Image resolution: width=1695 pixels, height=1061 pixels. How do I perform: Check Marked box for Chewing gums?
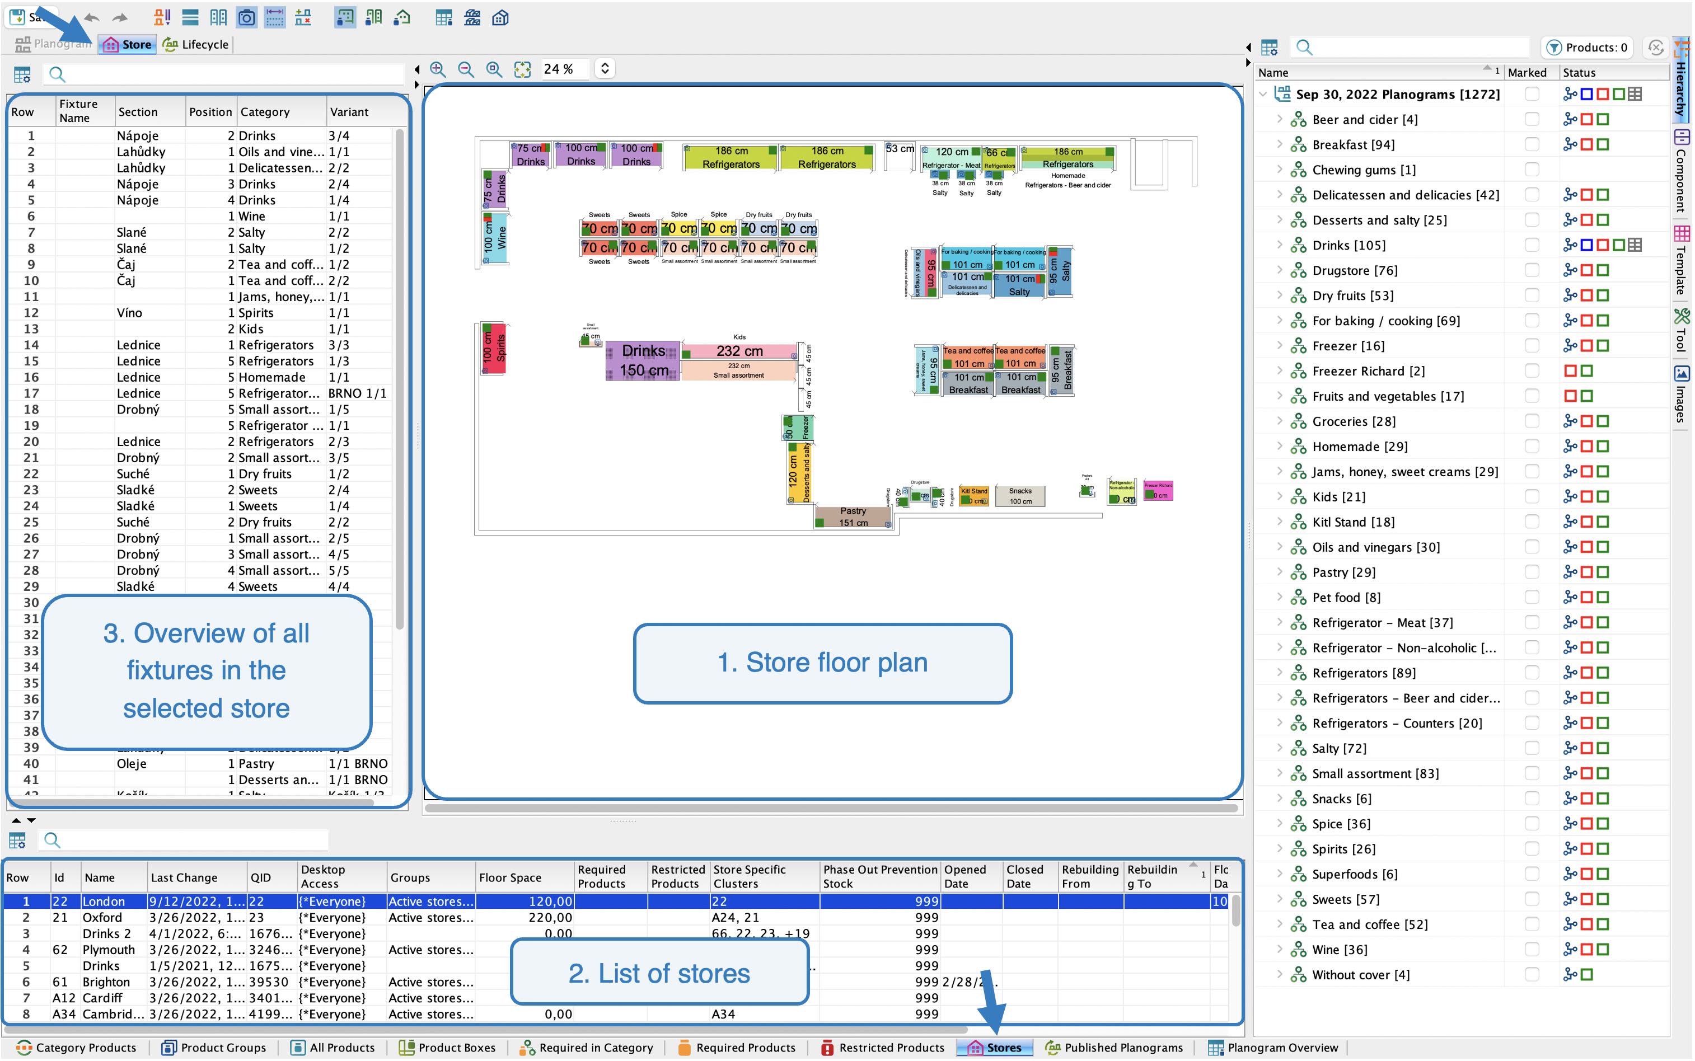tap(1532, 170)
